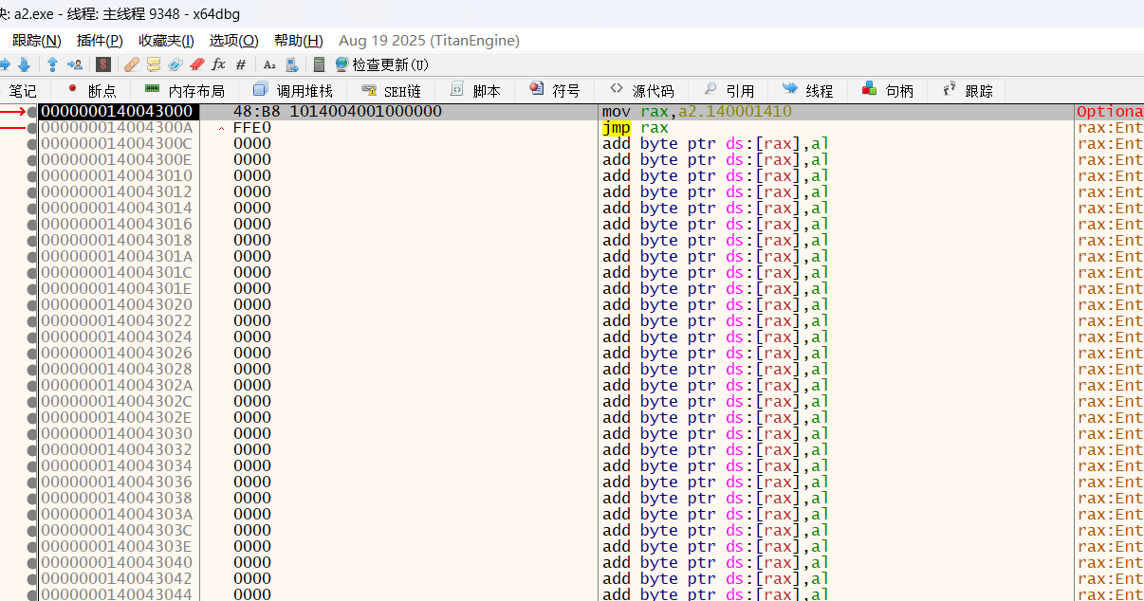Open the calculator icon in the toolbar
1144x601 pixels.
click(319, 64)
